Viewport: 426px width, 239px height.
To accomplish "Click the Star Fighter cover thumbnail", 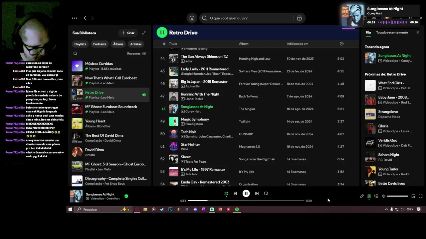I will (x=174, y=147).
